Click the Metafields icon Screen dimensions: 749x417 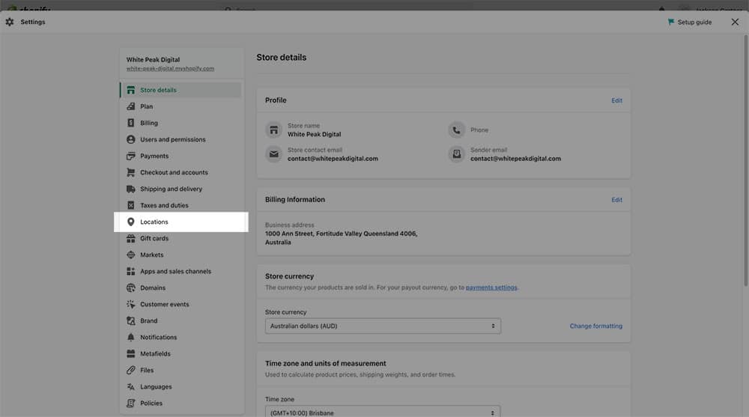point(130,353)
